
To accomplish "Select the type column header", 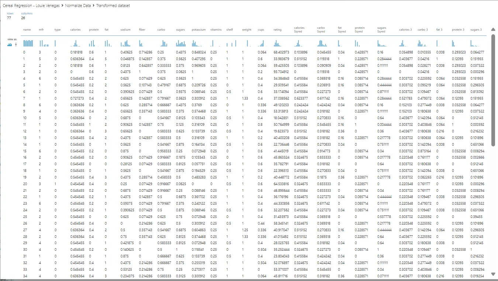I will (x=58, y=30).
